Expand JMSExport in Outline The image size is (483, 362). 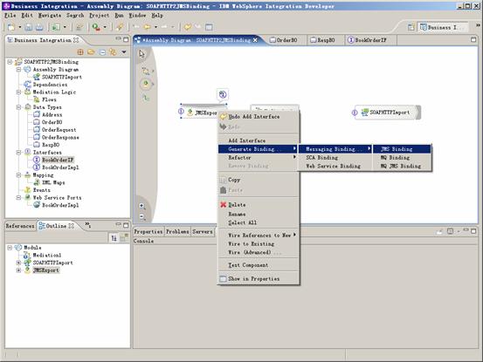[19, 270]
